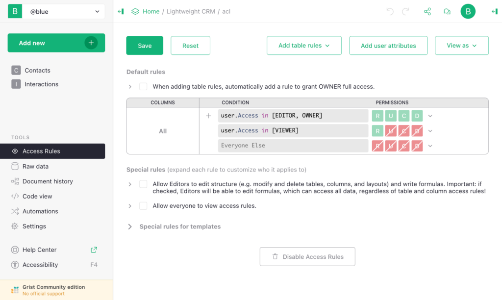Image resolution: width=502 pixels, height=300 pixels.
Task: Toggle Create permission for EDITOR, OWNER rule
Action: click(x=404, y=116)
